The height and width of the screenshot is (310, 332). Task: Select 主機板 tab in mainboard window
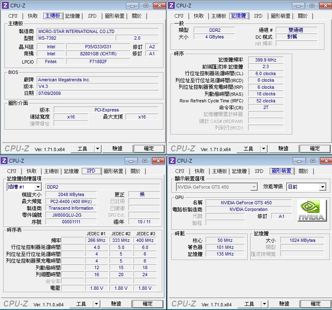(53, 16)
